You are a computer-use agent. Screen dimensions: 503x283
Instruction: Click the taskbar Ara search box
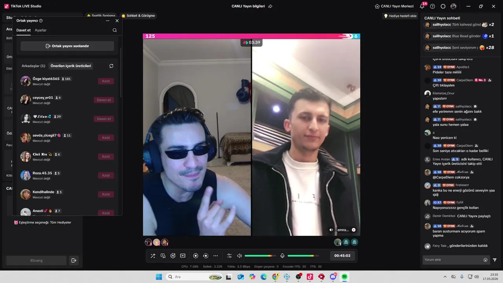pos(195,277)
